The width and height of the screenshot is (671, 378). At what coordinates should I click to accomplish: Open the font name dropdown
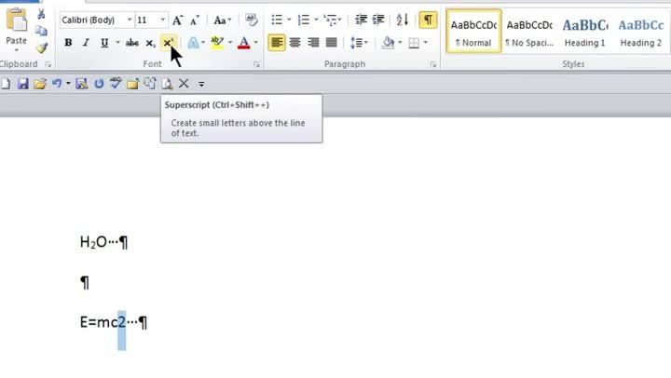(130, 20)
